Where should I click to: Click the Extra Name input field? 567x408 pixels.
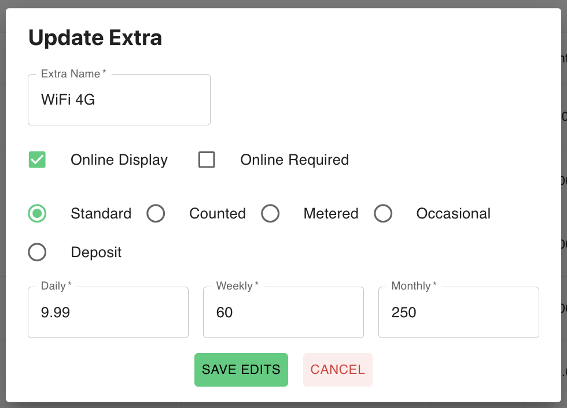pos(119,100)
